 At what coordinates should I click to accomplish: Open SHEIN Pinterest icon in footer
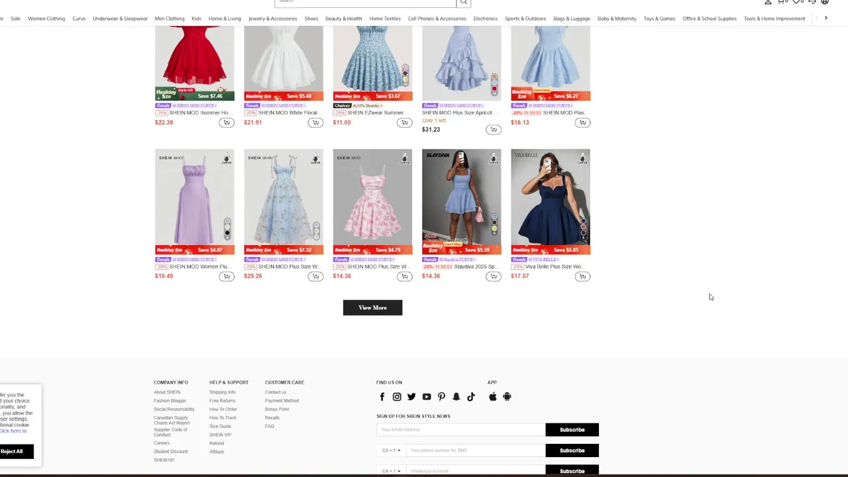pyautogui.click(x=441, y=397)
